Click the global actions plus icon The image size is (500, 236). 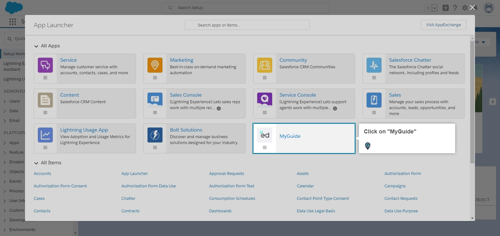tap(446, 8)
